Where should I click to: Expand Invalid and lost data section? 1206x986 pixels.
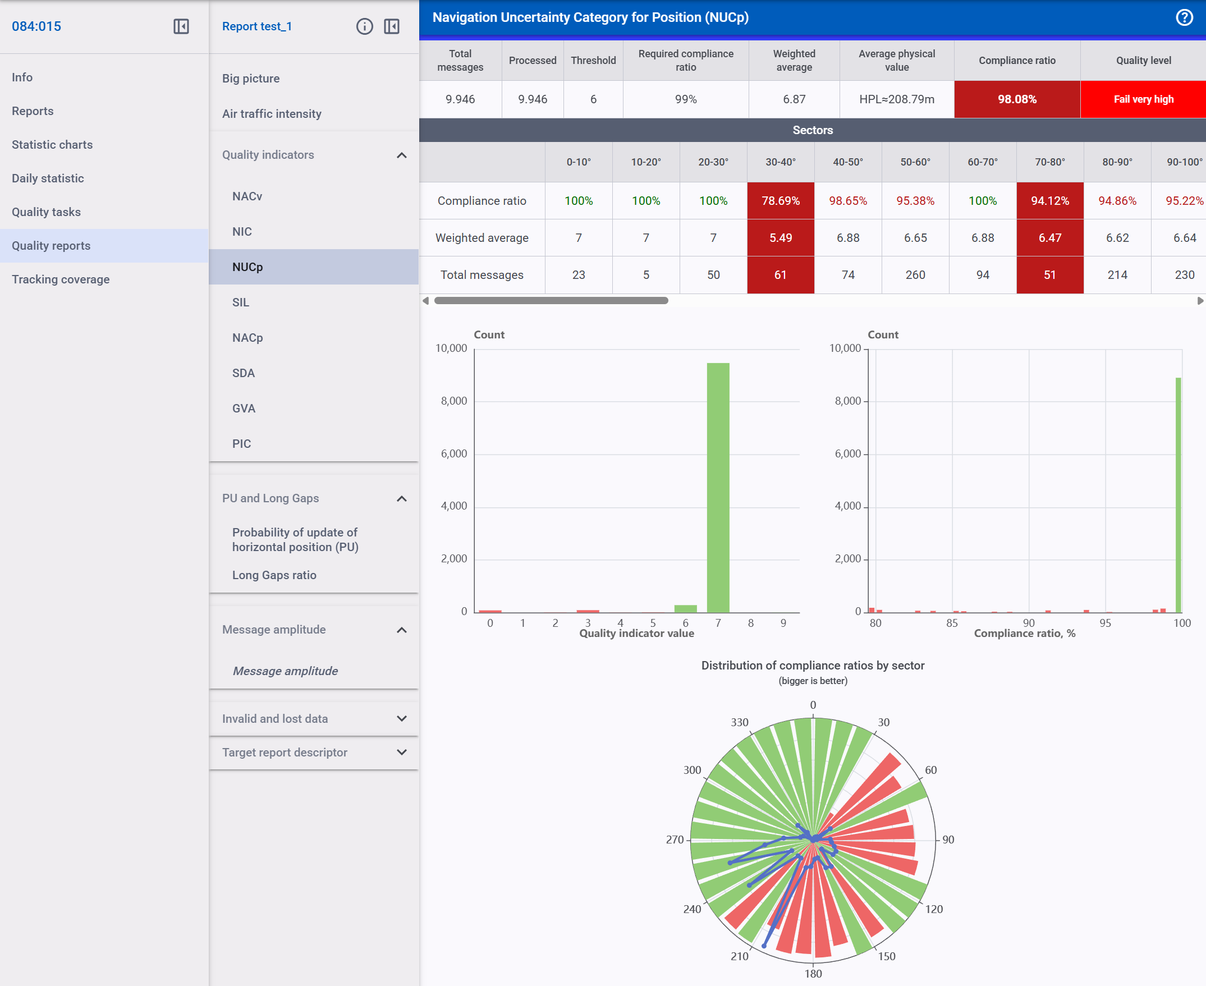click(401, 718)
